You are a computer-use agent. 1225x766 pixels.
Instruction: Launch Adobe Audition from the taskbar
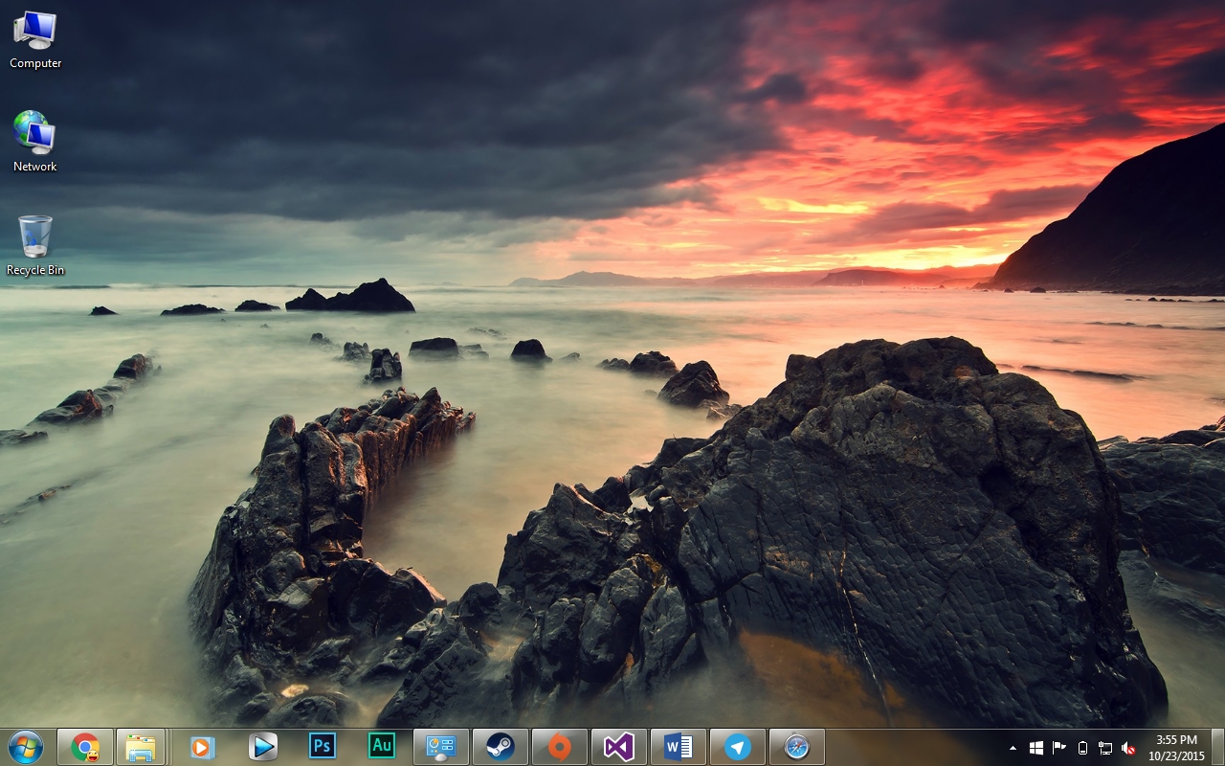(382, 745)
